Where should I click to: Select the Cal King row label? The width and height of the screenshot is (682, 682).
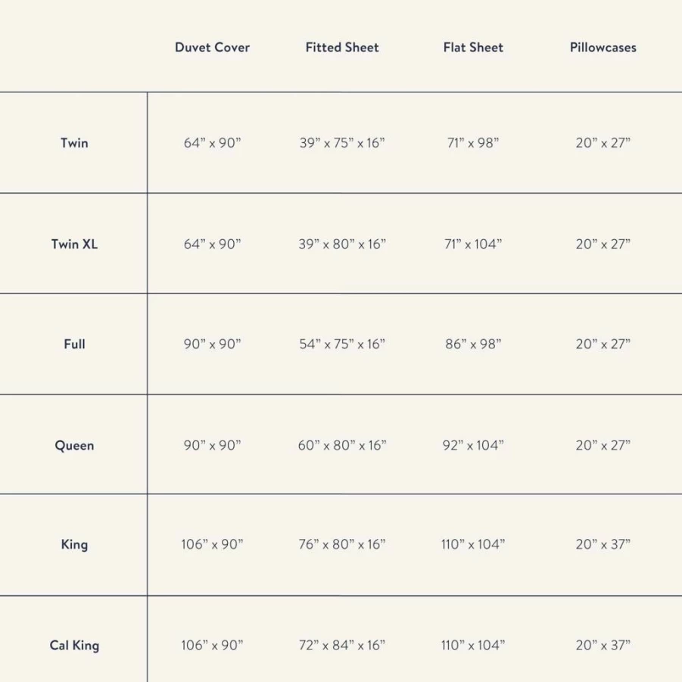(74, 645)
